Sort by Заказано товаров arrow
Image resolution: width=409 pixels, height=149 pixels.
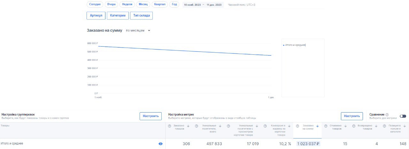pyautogui.click(x=188, y=126)
